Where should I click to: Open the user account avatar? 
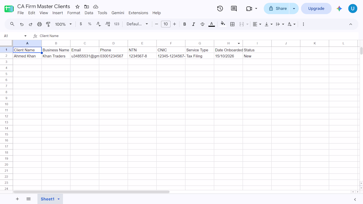click(352, 9)
